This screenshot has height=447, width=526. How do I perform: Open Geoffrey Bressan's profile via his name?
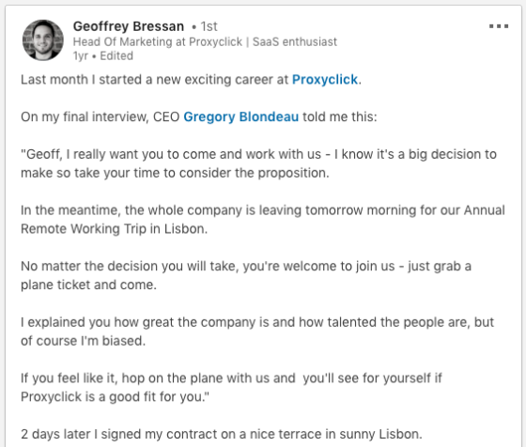129,26
